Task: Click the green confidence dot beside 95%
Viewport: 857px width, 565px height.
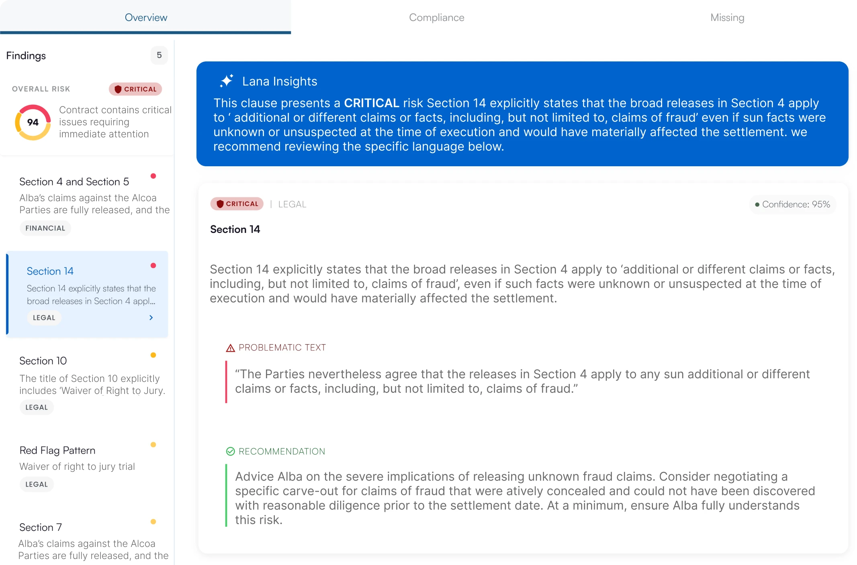Action: [x=757, y=204]
